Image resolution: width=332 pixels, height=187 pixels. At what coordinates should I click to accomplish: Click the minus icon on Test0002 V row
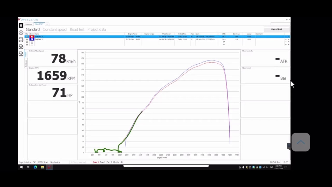coord(286,39)
